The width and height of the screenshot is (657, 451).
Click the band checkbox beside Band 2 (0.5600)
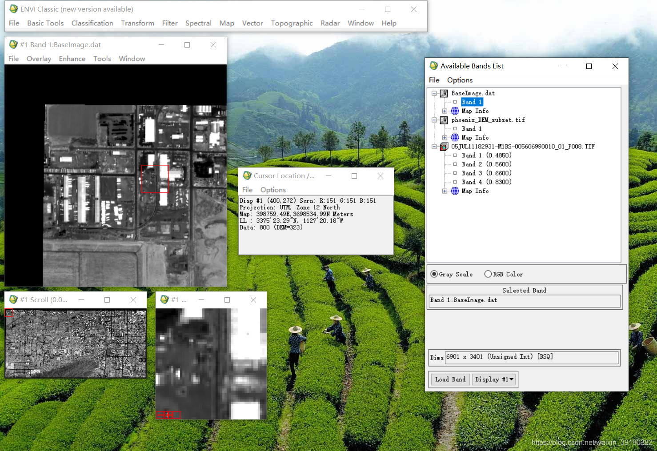coord(455,164)
